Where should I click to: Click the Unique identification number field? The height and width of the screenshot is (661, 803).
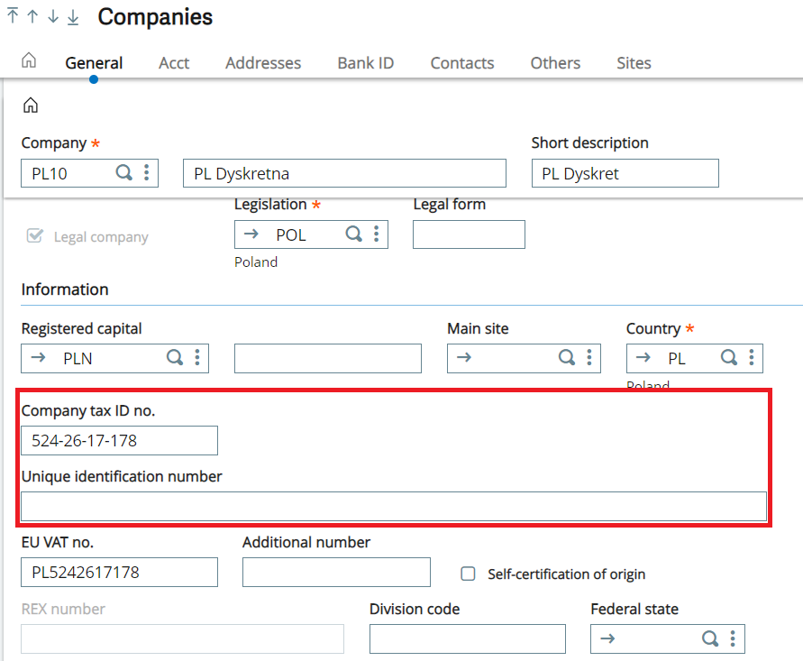394,506
